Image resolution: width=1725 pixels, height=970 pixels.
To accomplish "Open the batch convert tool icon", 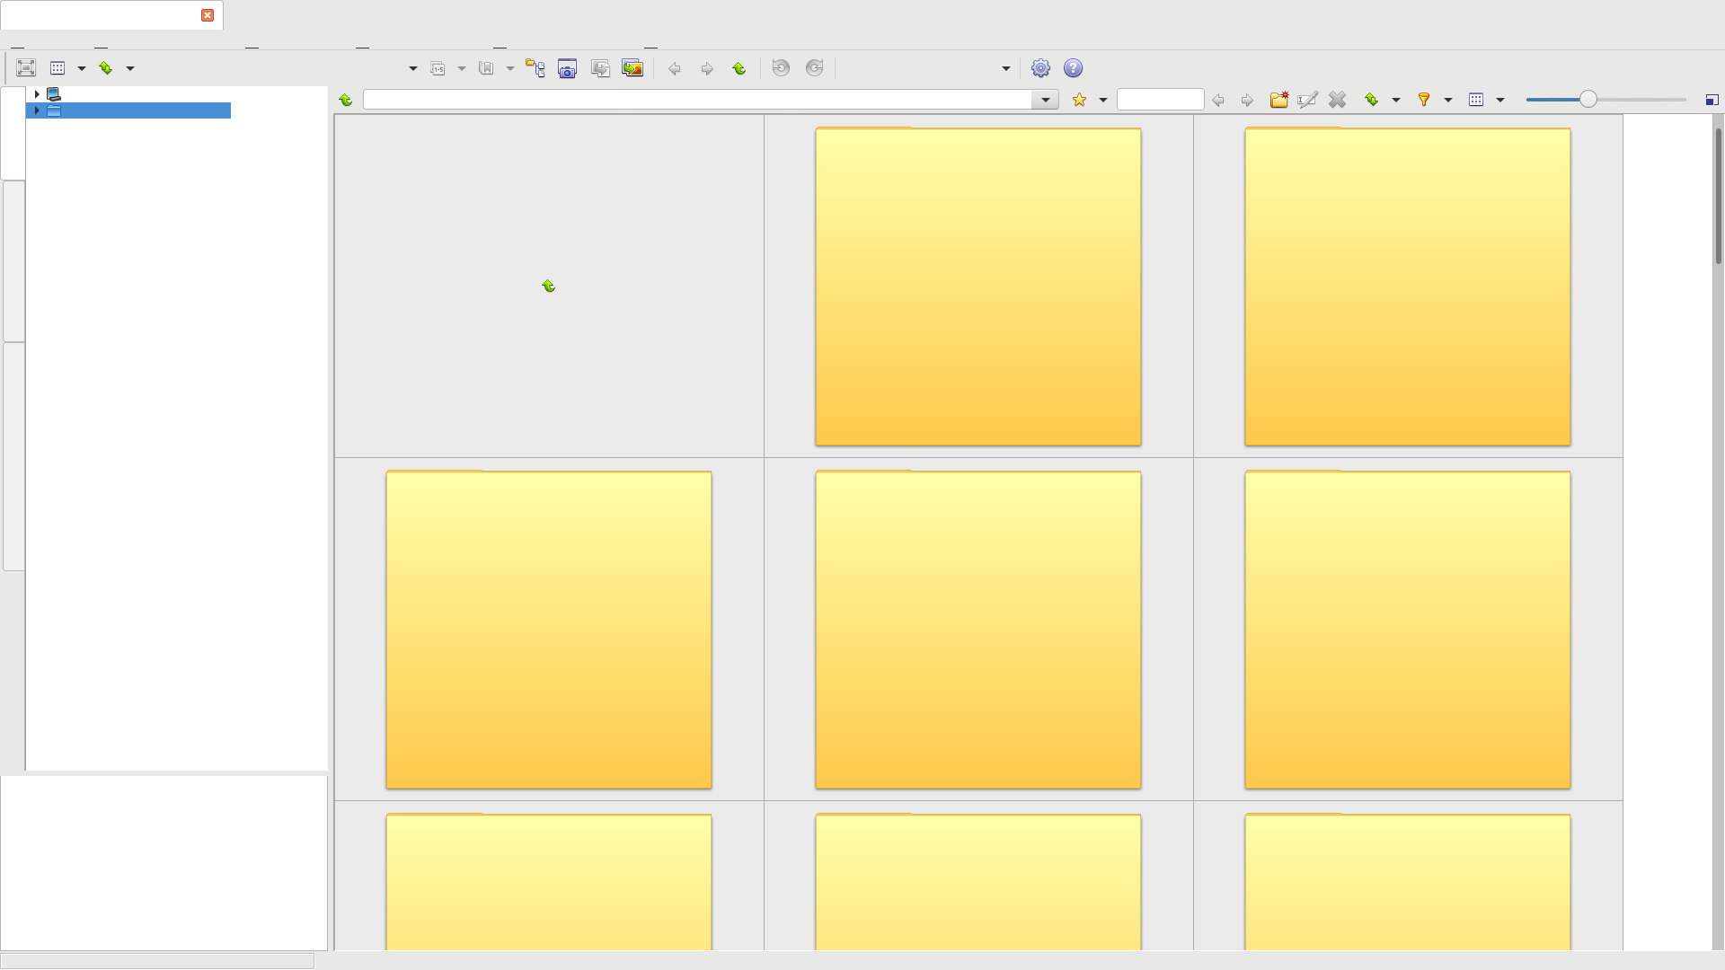I will [x=632, y=68].
